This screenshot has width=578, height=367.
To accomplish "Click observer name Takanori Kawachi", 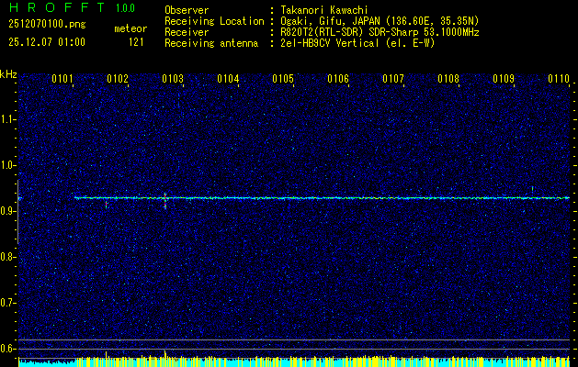I will 324,10.
